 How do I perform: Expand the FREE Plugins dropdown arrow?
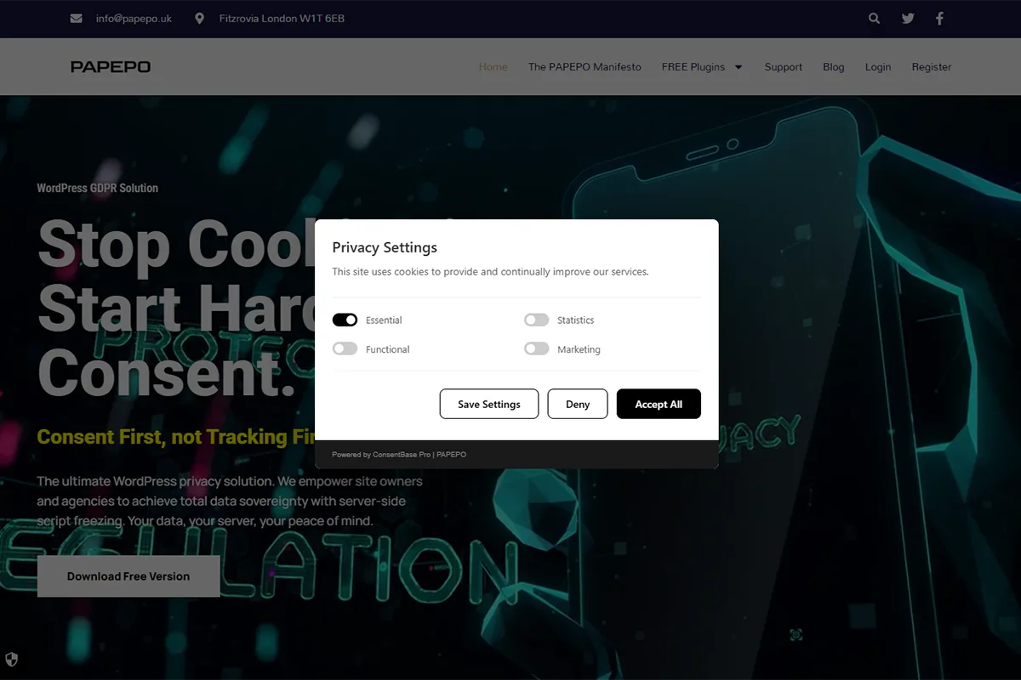[739, 67]
